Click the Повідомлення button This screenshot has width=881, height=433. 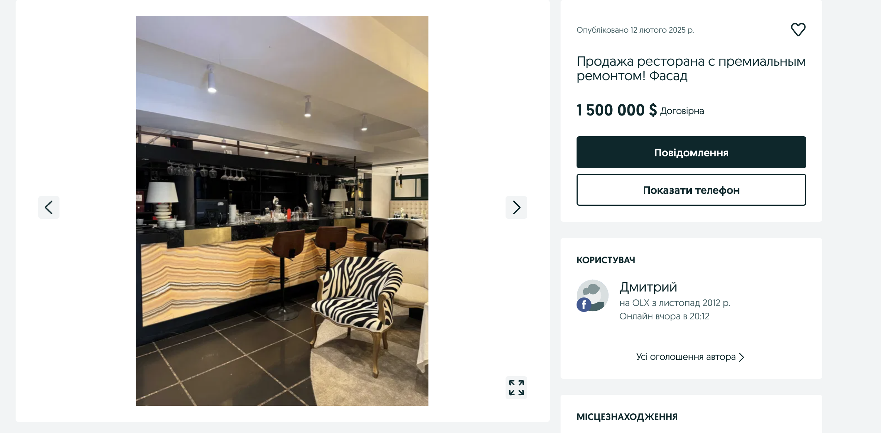click(691, 152)
